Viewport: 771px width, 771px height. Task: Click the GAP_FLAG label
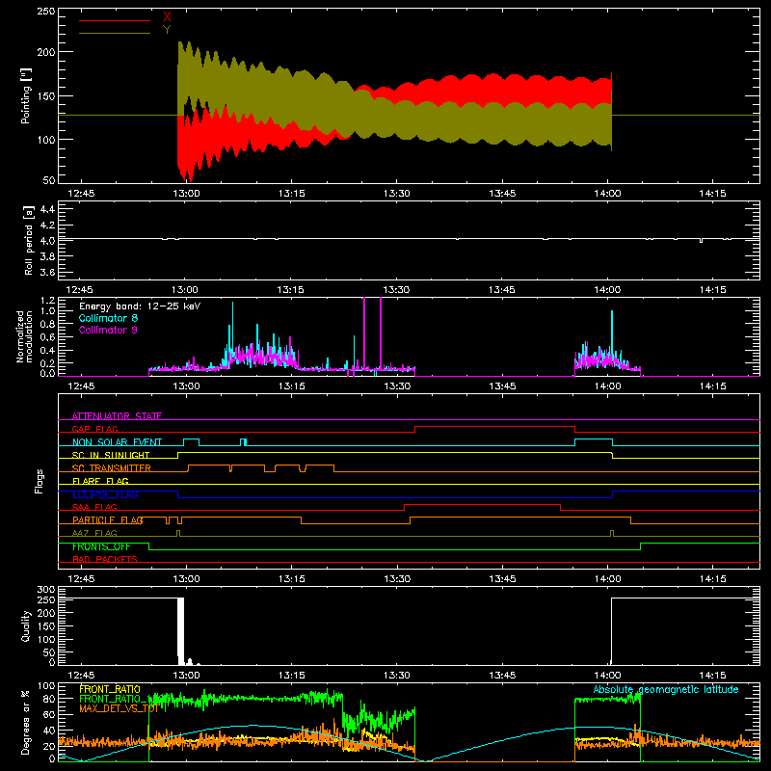coord(94,429)
